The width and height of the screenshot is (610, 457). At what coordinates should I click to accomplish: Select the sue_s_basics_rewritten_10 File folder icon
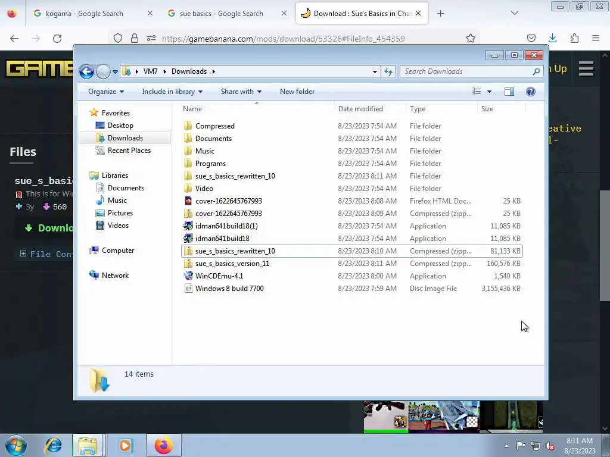[x=188, y=176]
